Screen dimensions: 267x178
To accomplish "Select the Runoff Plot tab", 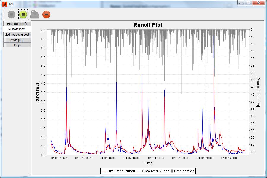I will point(17,29).
